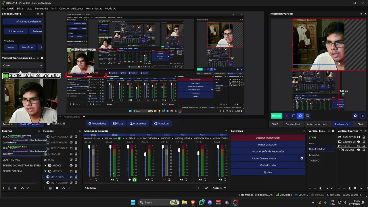Image resolution: width=368 pixels, height=207 pixels.
Task: Open gear in Vertical Fuentes toolbar
Action: pos(355,188)
